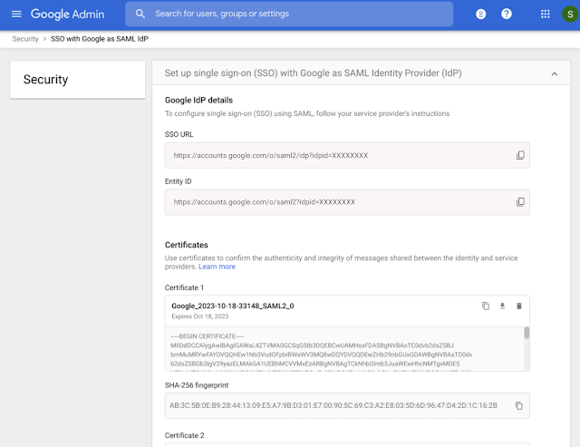Click the certificate text scrollbar thumb
580x447 pixels.
(x=527, y=333)
